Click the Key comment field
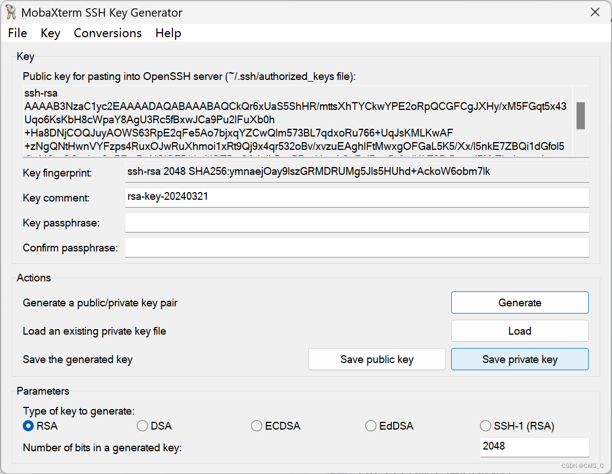 pos(357,198)
